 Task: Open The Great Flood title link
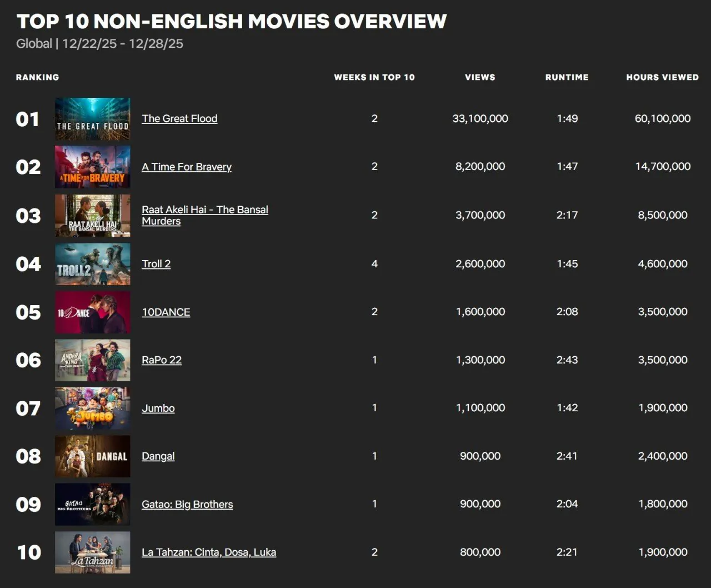pyautogui.click(x=179, y=118)
